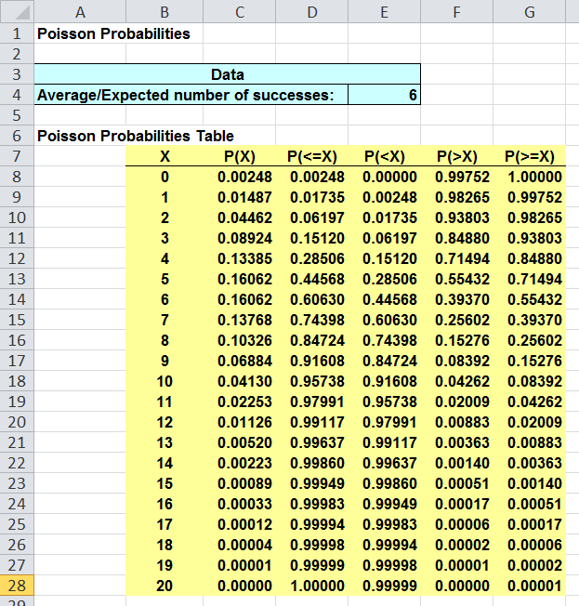Click P(>X) value in X=5 row
The height and width of the screenshot is (606, 579).
[x=457, y=279]
